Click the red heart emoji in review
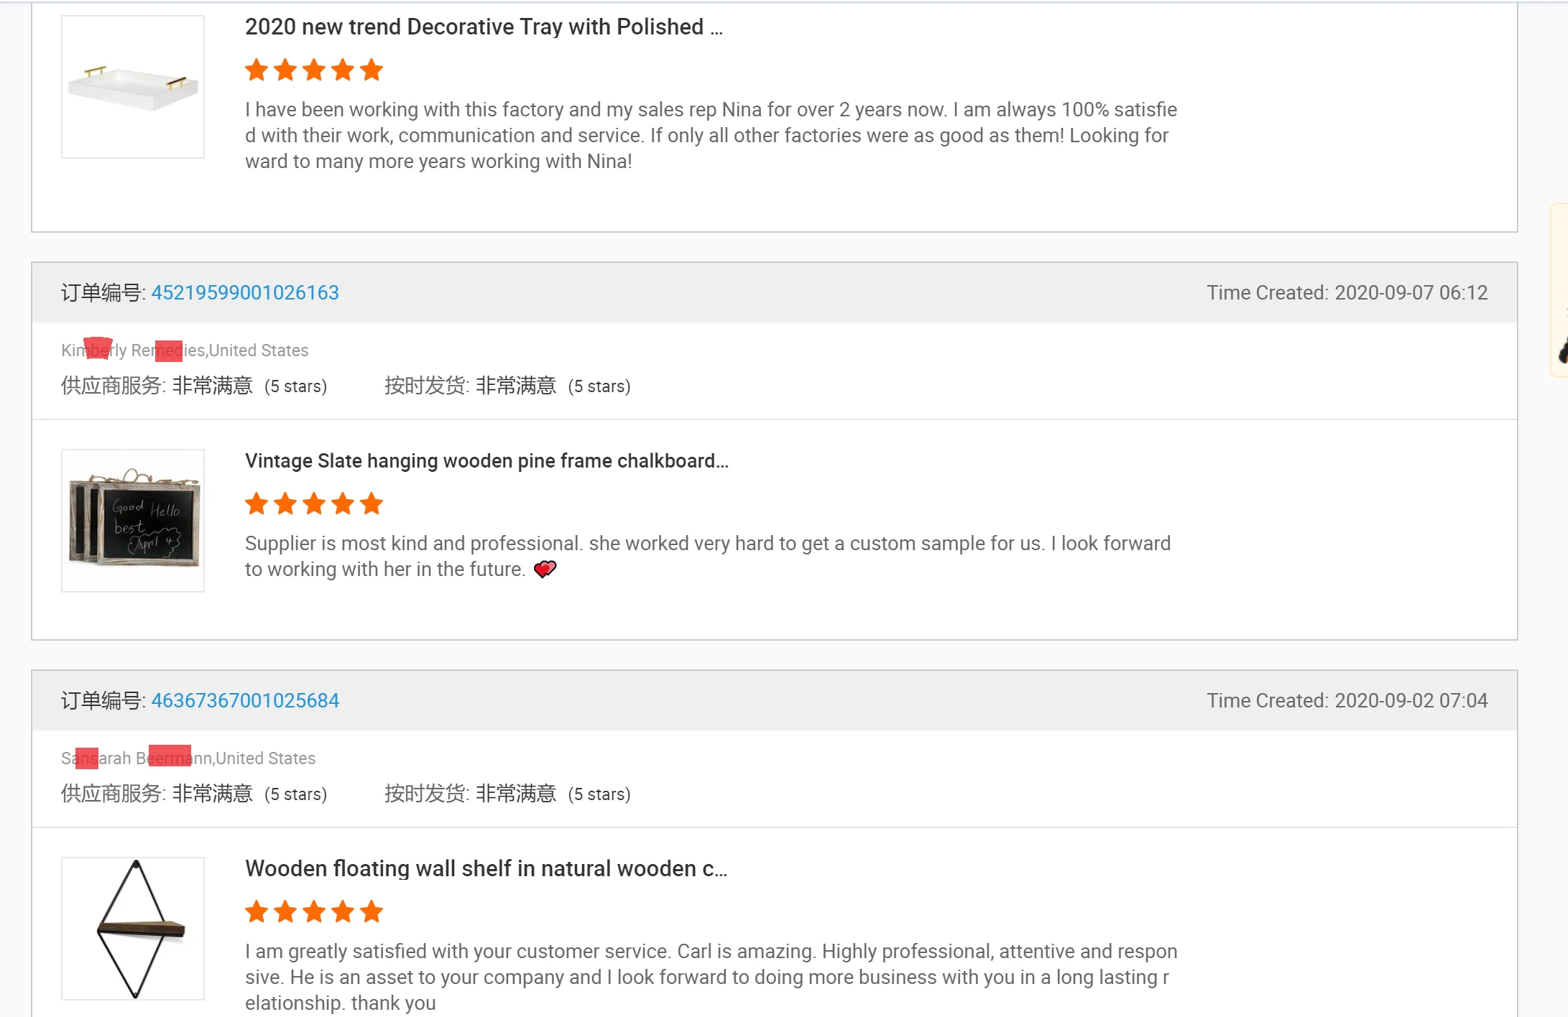This screenshot has height=1017, width=1568. 545,570
